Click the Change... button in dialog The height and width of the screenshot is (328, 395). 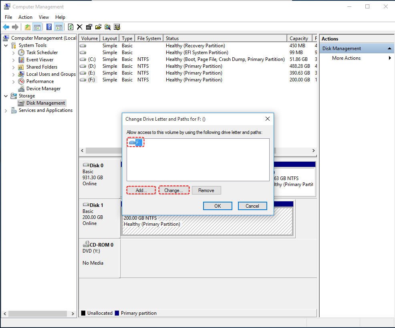pos(174,190)
